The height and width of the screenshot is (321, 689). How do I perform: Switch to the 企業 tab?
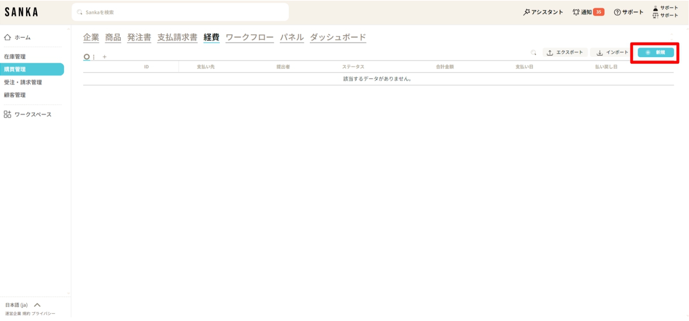[x=91, y=37]
